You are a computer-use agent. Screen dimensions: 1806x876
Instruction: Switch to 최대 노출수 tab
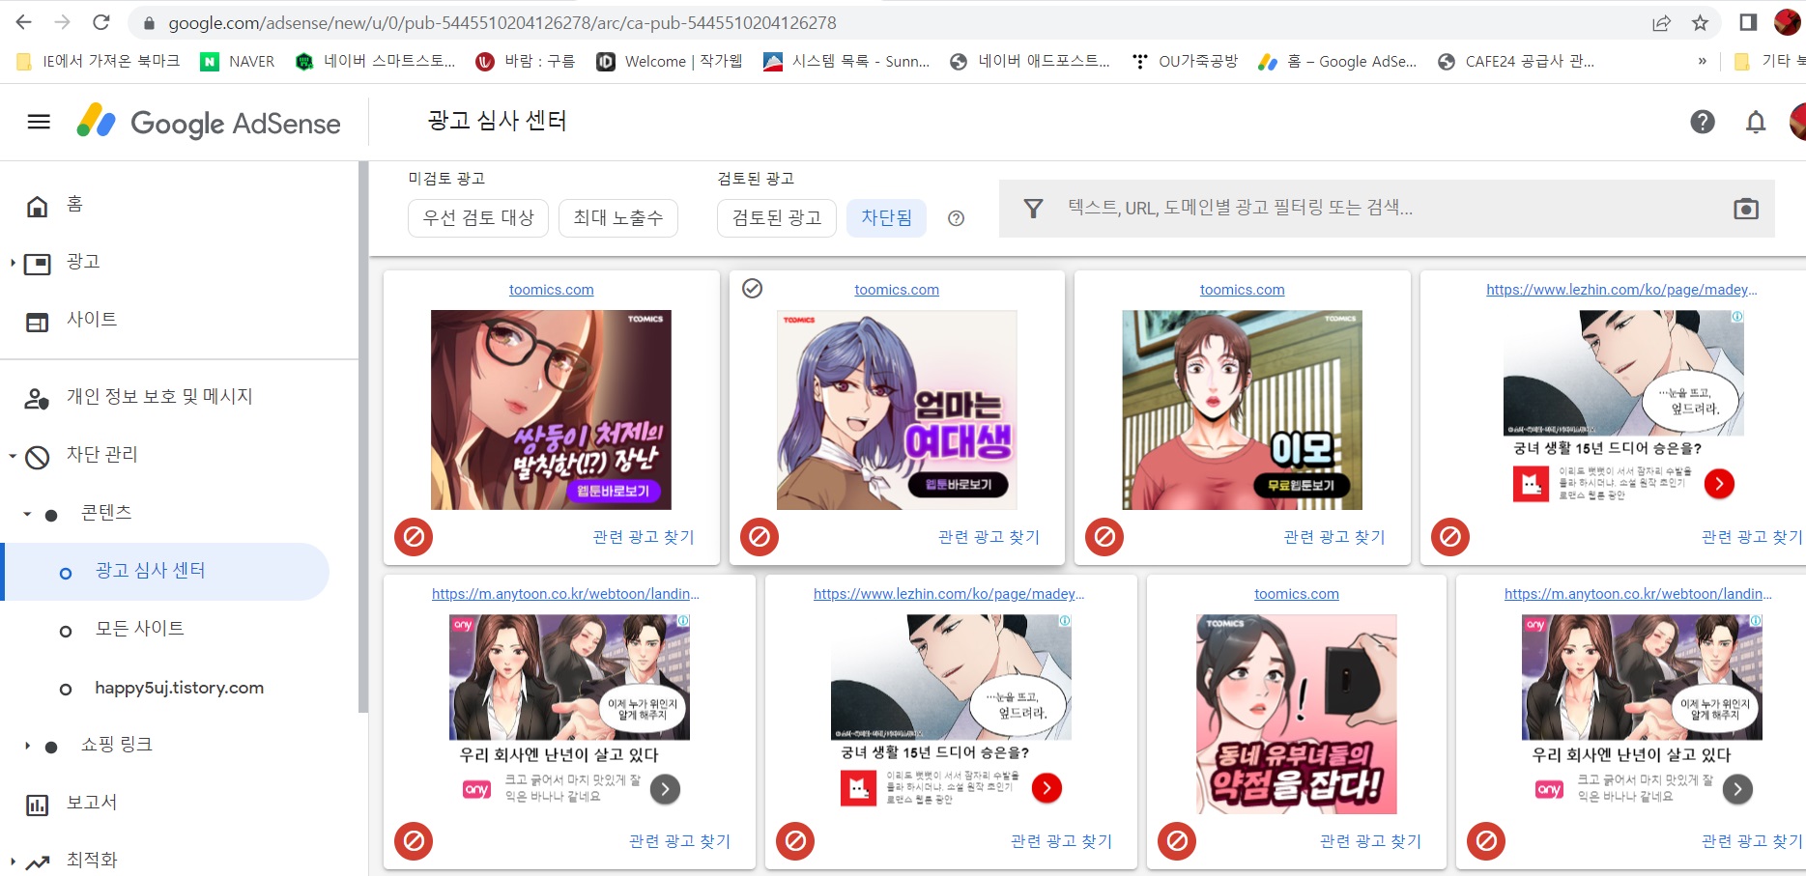(x=618, y=217)
